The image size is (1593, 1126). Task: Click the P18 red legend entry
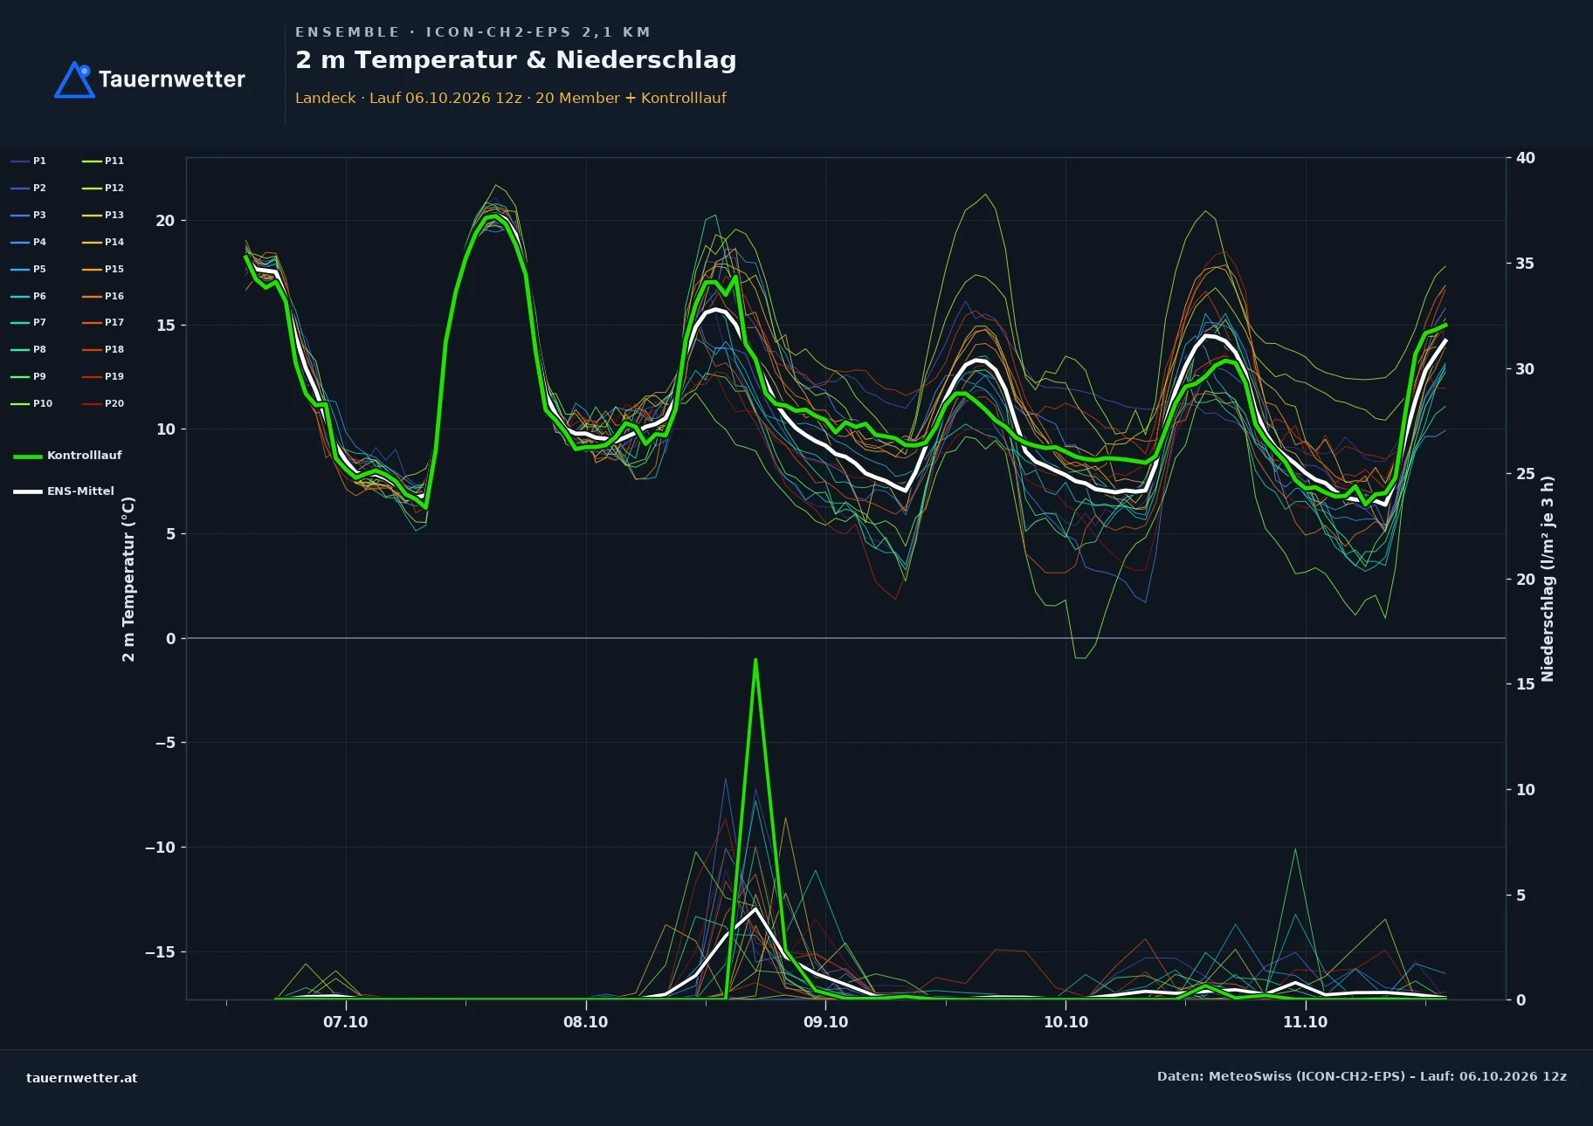click(103, 349)
